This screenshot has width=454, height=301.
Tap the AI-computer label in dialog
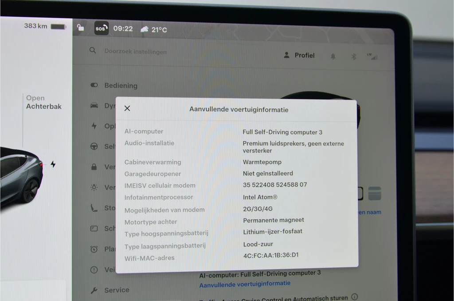[x=144, y=131]
